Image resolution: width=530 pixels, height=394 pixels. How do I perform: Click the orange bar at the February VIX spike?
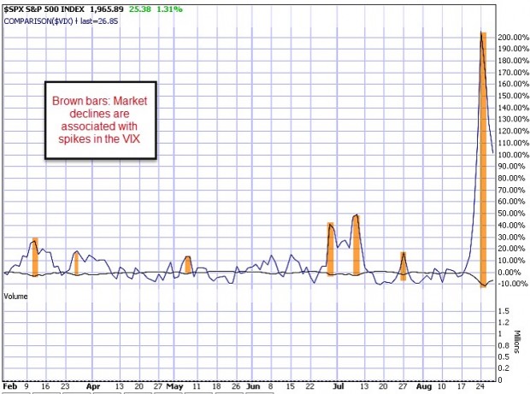(35, 257)
